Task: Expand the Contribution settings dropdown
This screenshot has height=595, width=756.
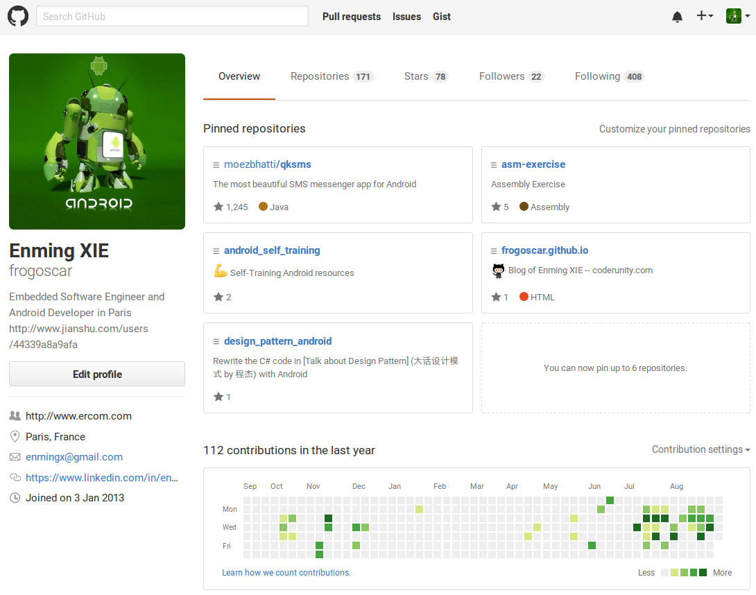Action: (x=701, y=449)
